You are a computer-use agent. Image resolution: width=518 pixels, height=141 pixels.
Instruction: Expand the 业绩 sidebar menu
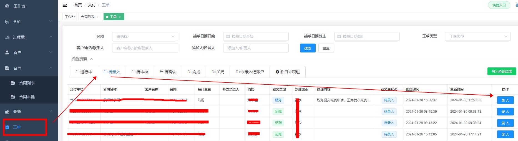(x=51, y=111)
